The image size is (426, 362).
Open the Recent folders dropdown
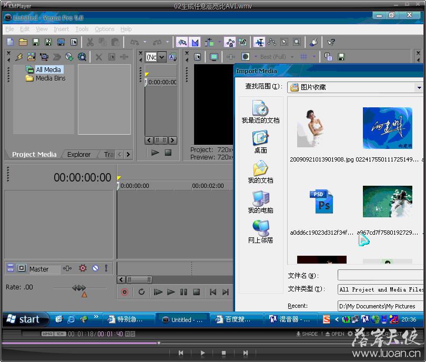380,306
